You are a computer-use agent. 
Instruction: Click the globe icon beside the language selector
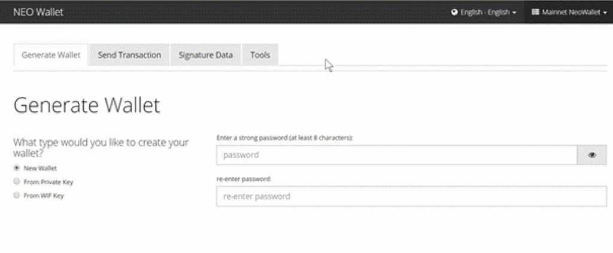tap(454, 12)
